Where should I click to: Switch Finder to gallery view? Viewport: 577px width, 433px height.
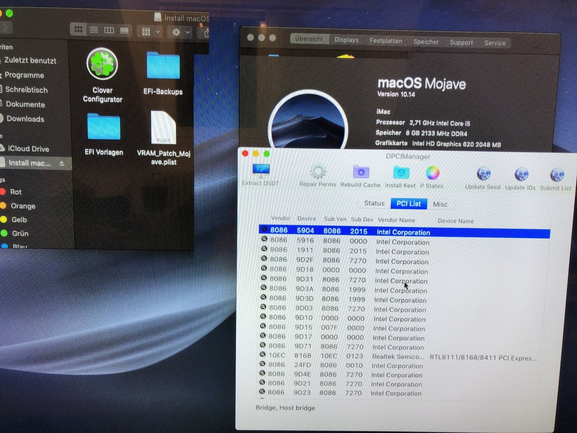(125, 31)
